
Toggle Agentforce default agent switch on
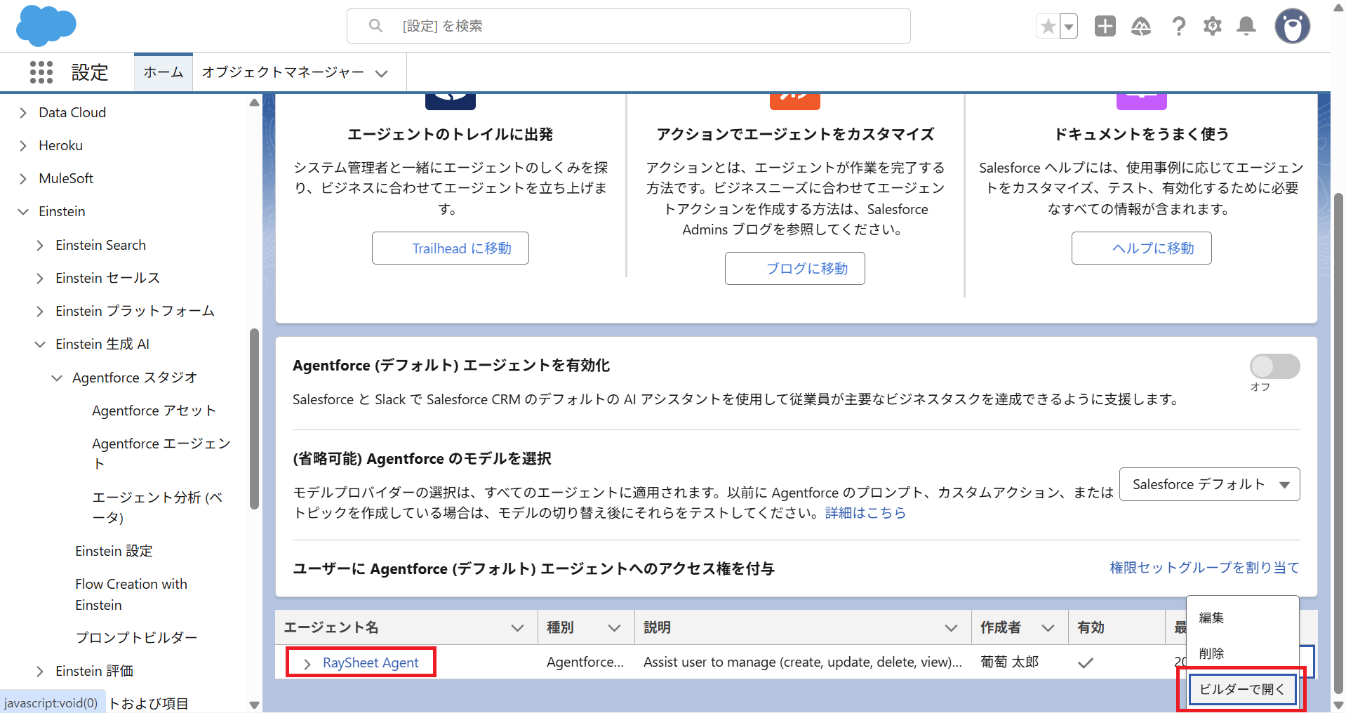[x=1274, y=366]
